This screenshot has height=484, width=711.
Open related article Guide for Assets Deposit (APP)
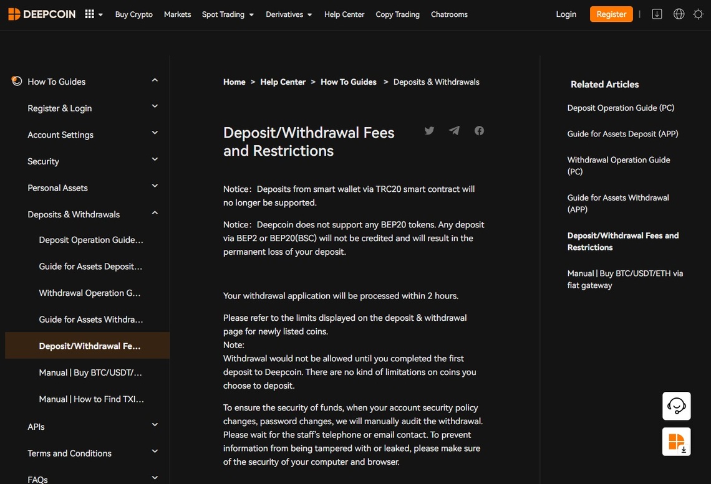(622, 133)
